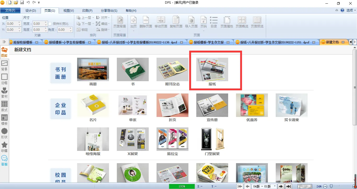Open the 对齐 align dropdown
Screen dimensions: 357x189
click(x=103, y=18)
